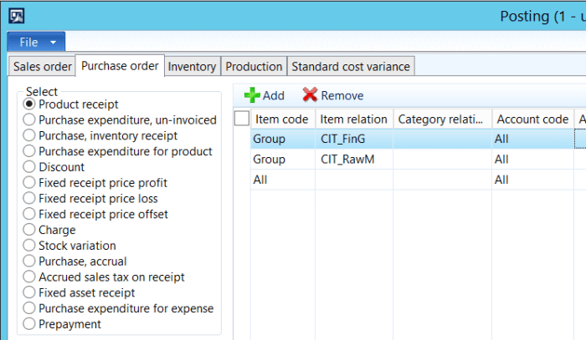Image resolution: width=586 pixels, height=340 pixels.
Task: Click the All item code cell
Action: pyautogui.click(x=283, y=180)
